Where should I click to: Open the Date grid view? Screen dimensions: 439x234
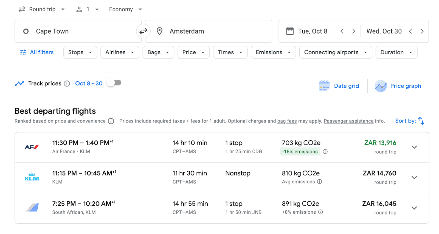339,86
